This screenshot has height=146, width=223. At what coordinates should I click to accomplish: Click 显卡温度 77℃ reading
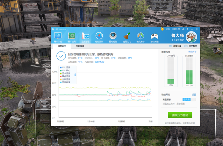108,58
